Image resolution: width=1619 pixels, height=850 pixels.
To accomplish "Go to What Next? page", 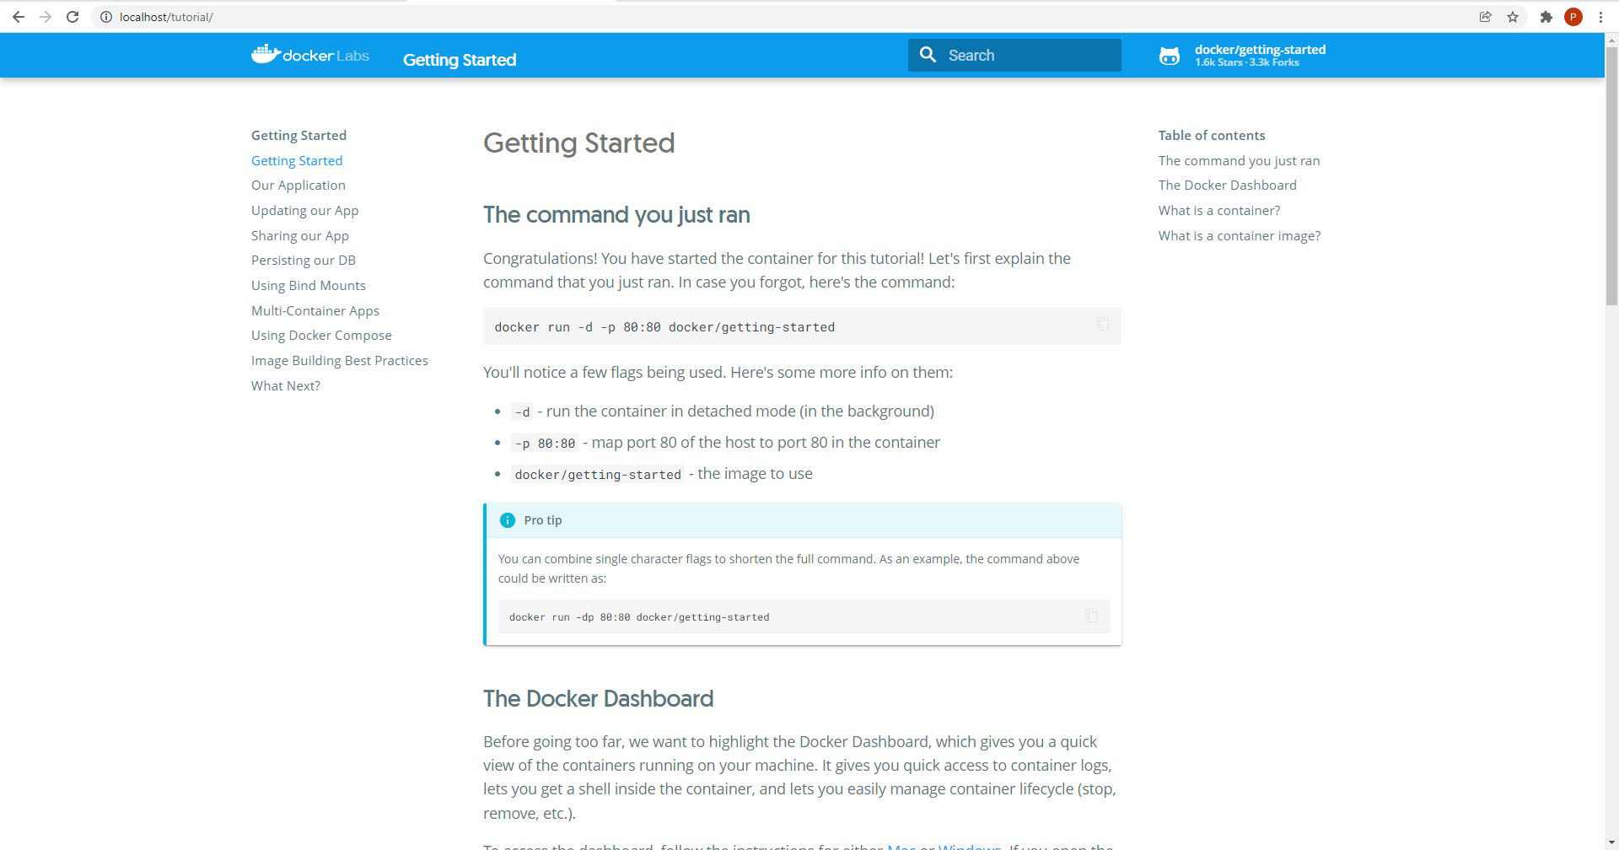I will pyautogui.click(x=286, y=385).
